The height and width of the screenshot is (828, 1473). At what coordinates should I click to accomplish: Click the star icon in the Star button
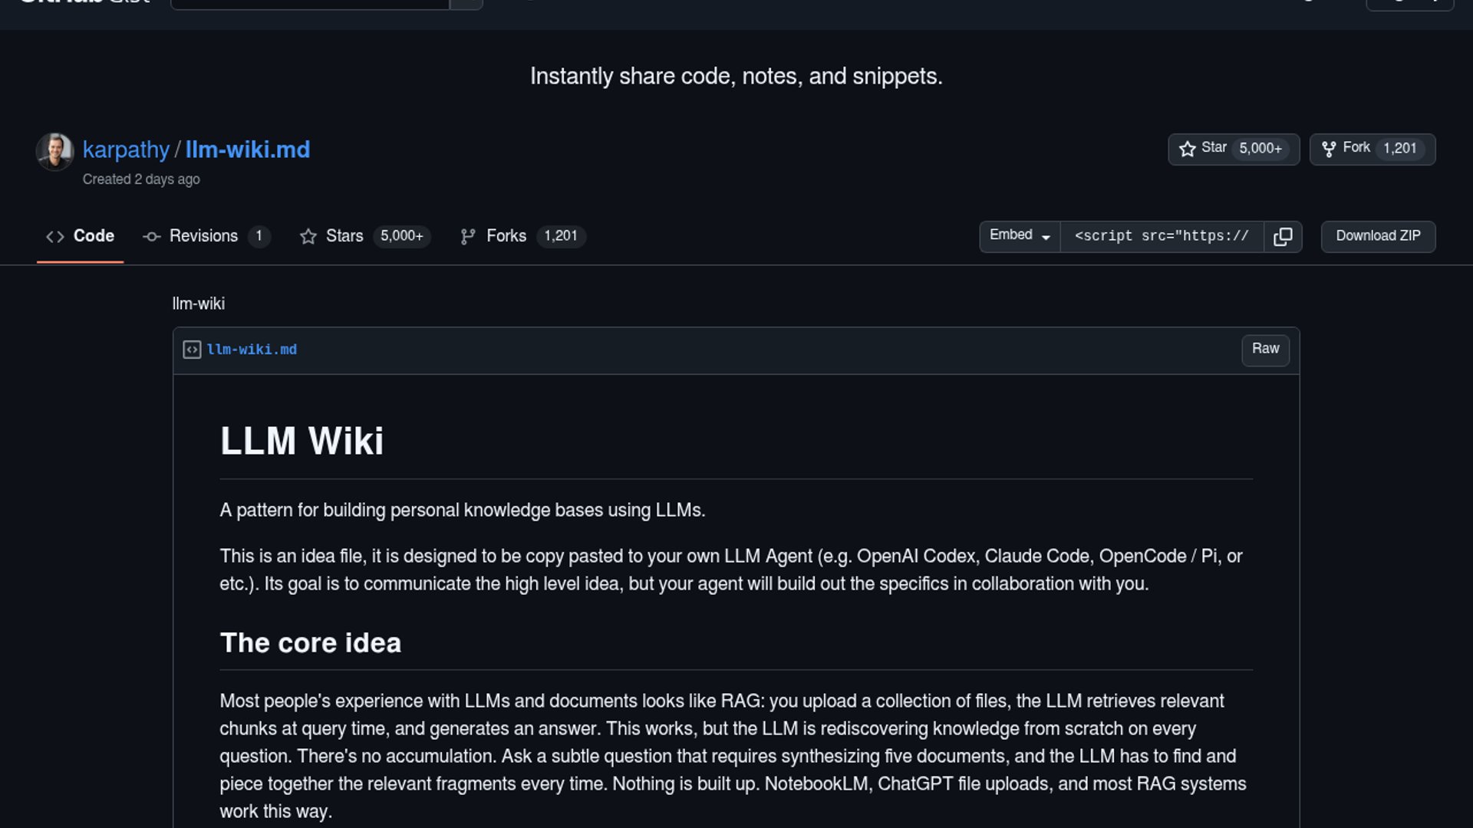pos(1188,149)
